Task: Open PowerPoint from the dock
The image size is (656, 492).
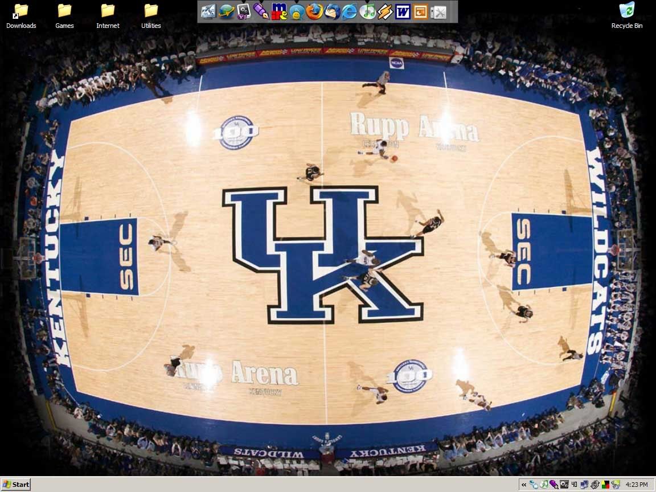Action: coord(420,11)
